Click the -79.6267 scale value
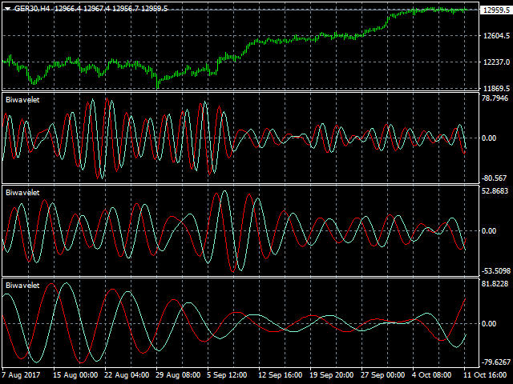 point(495,362)
